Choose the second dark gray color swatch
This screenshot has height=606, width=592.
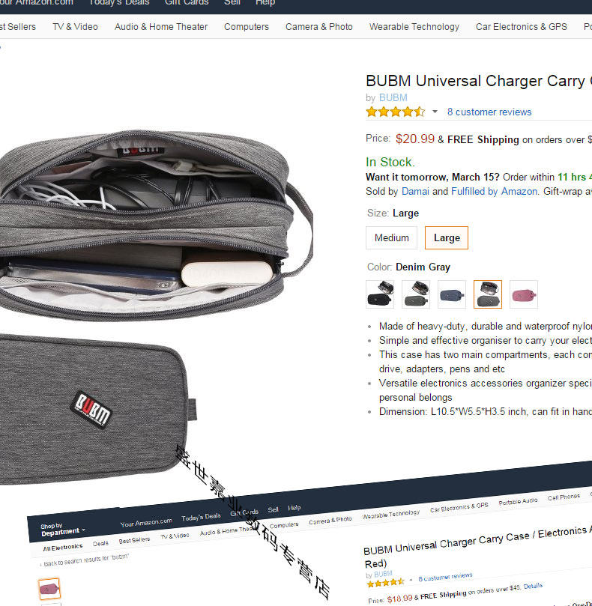pyautogui.click(x=416, y=294)
